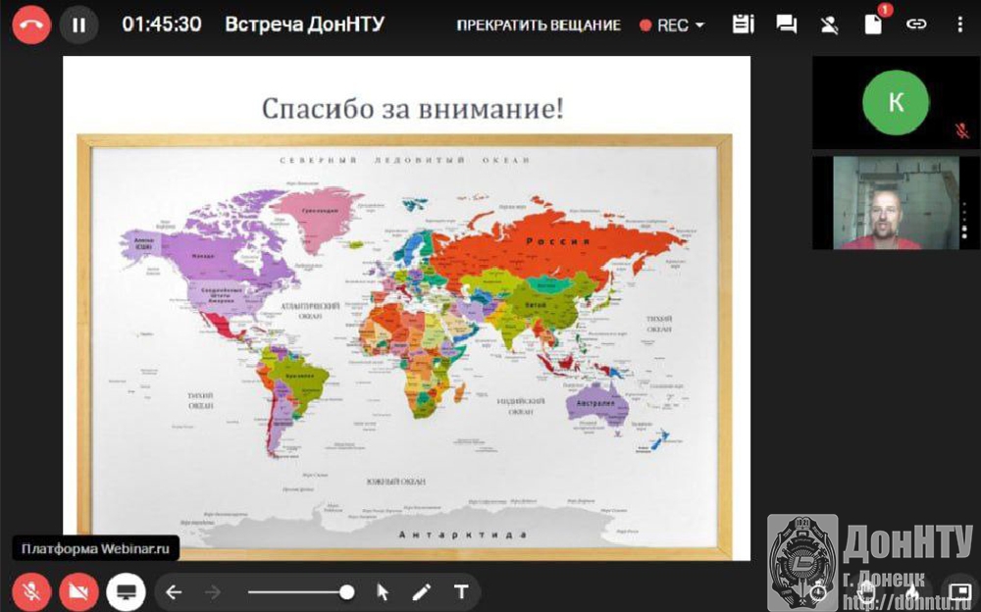The height and width of the screenshot is (612, 981).
Task: Open the three-dot more options menu
Action: click(x=959, y=25)
